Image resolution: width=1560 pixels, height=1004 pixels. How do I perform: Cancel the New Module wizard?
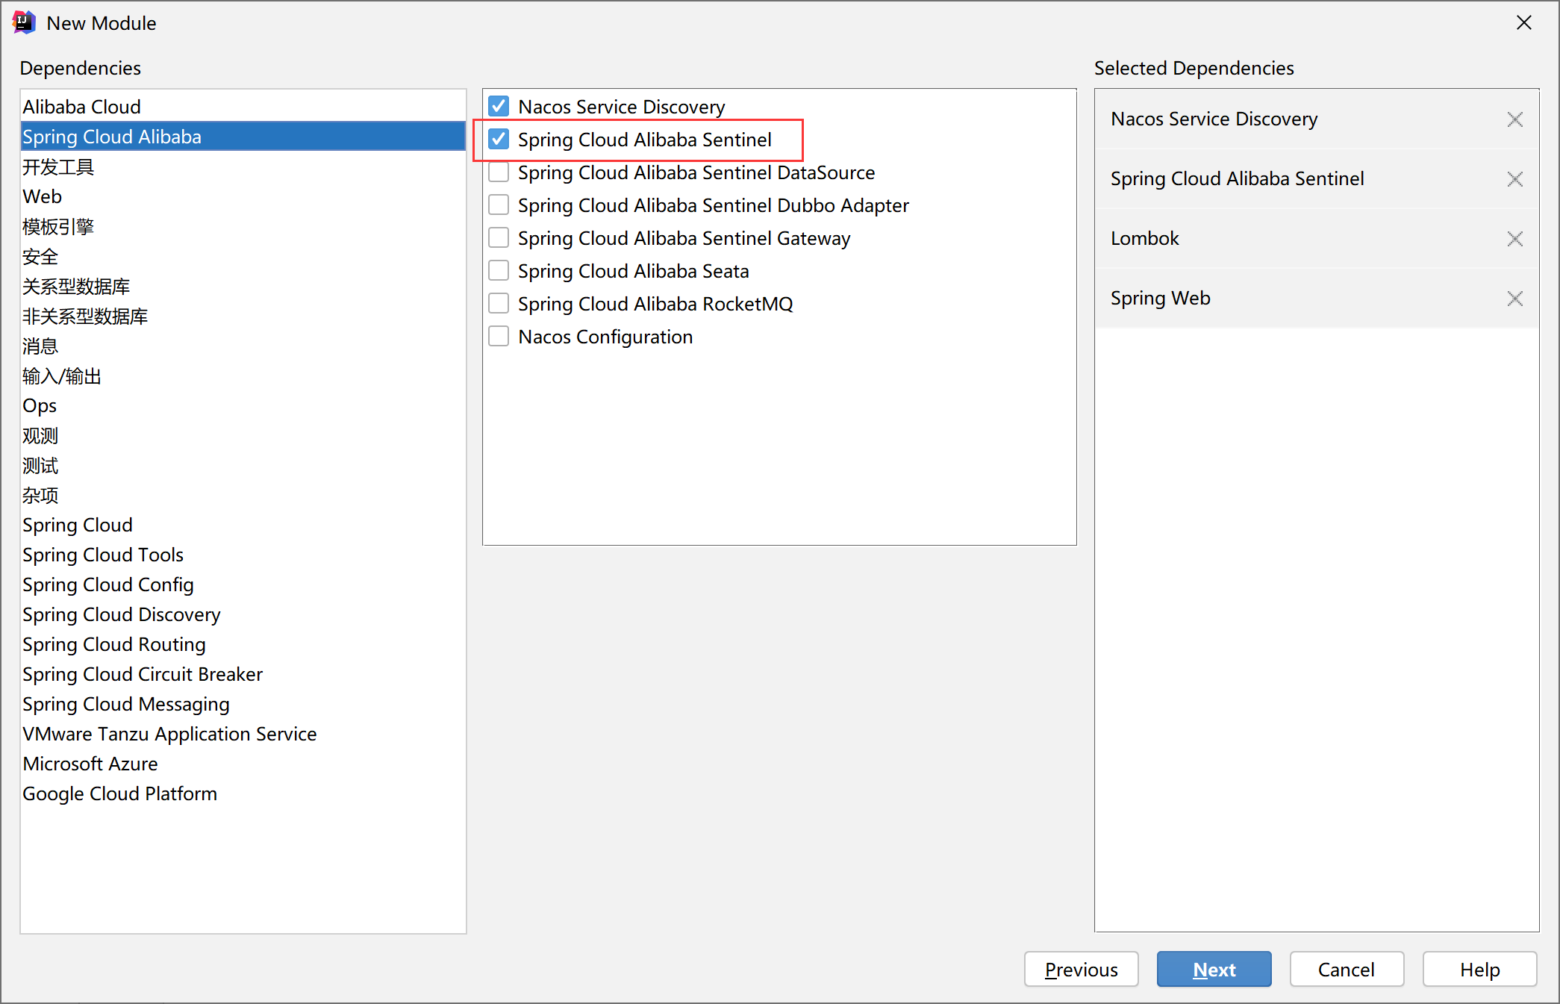pos(1347,969)
